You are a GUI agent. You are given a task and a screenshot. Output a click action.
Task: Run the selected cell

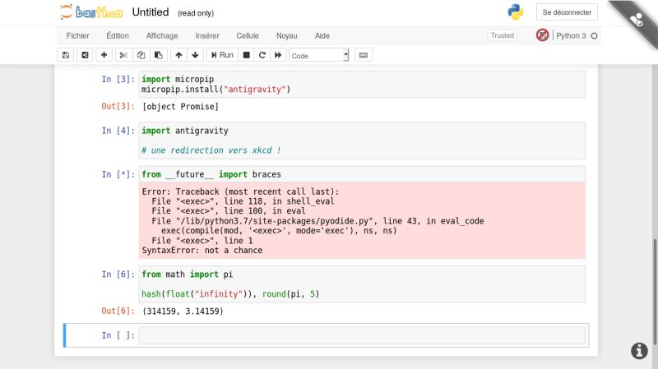[x=222, y=55]
